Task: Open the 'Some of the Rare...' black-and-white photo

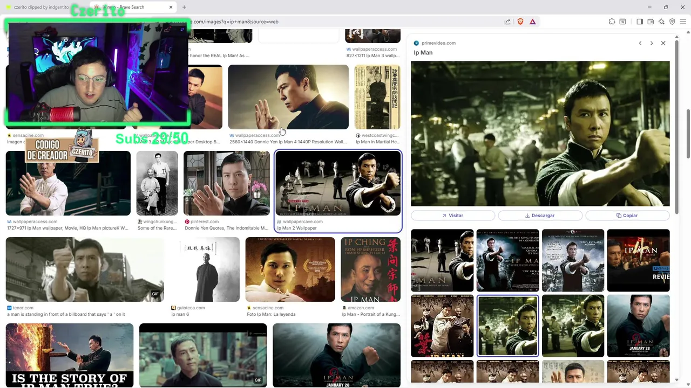Action: tap(157, 183)
